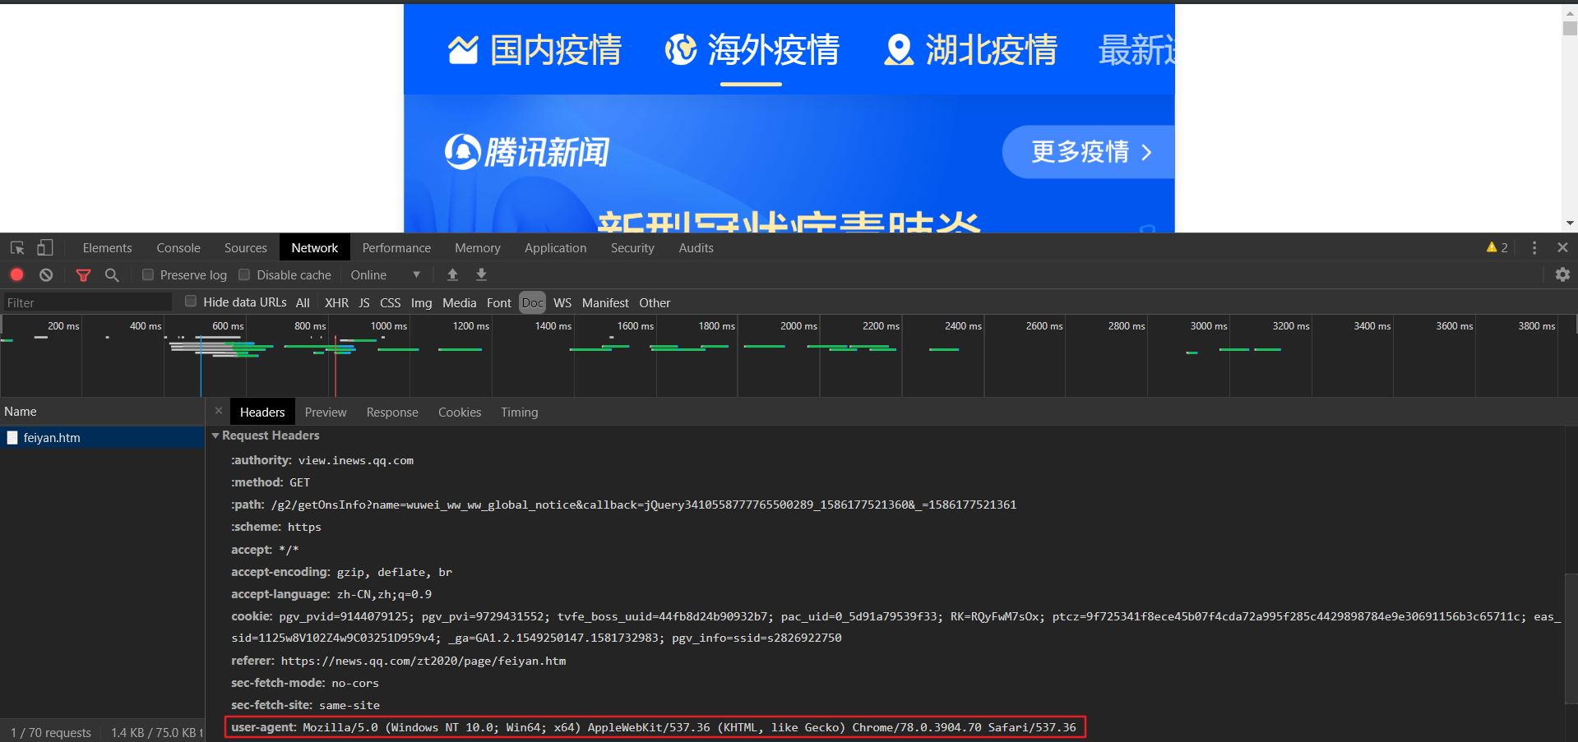
Task: Toggle the network filter funnel icon
Action: [83, 275]
